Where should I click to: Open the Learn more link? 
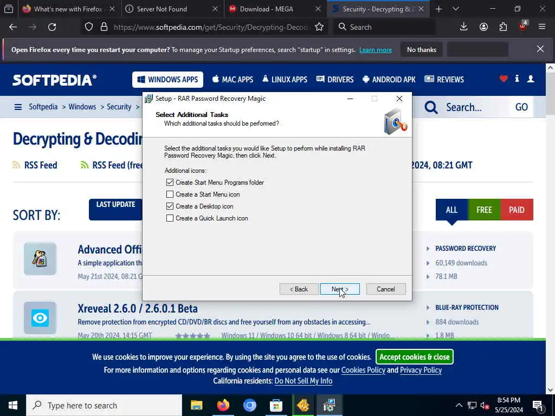pos(376,50)
